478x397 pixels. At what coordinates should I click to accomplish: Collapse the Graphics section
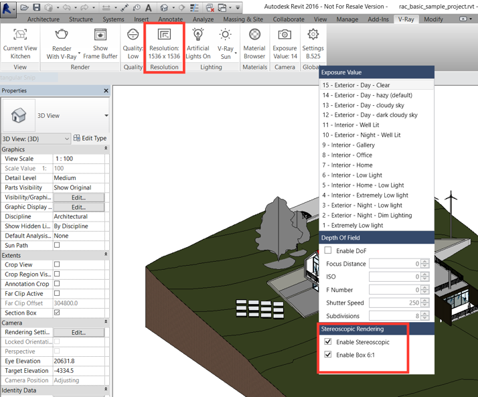pyautogui.click(x=106, y=149)
